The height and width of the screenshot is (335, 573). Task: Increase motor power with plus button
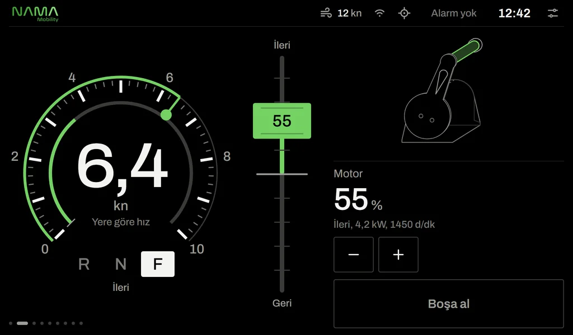coord(398,255)
